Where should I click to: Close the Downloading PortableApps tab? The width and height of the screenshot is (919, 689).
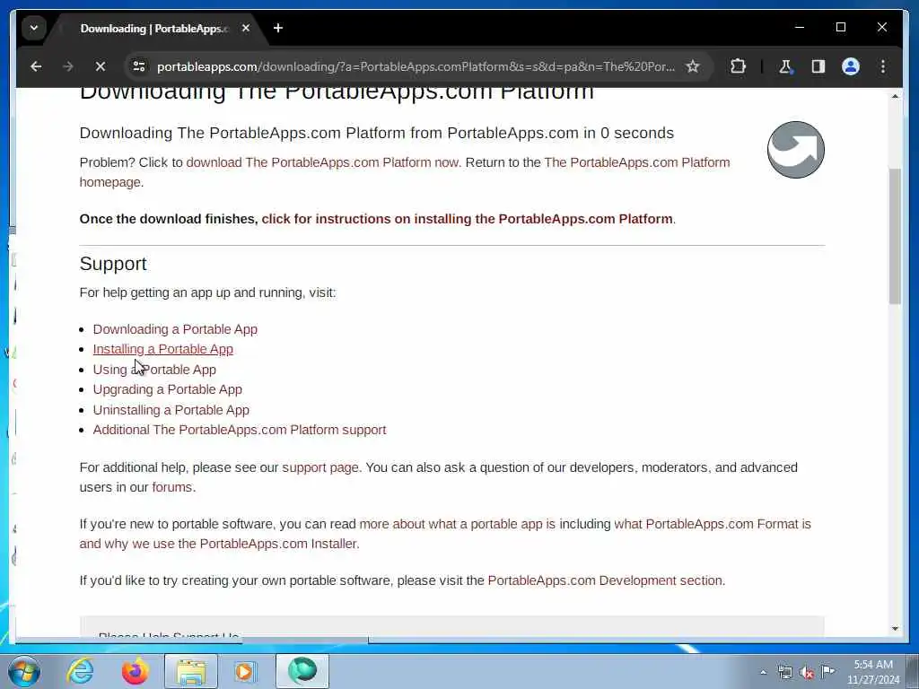click(246, 28)
